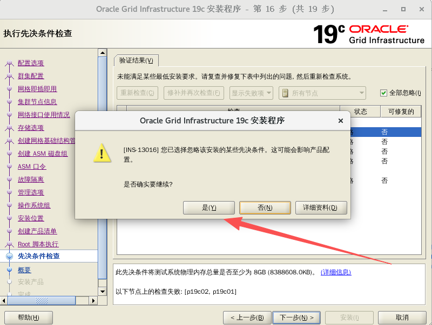Click the step bullet beside 配置选项
This screenshot has width=432, height=325.
(9, 63)
